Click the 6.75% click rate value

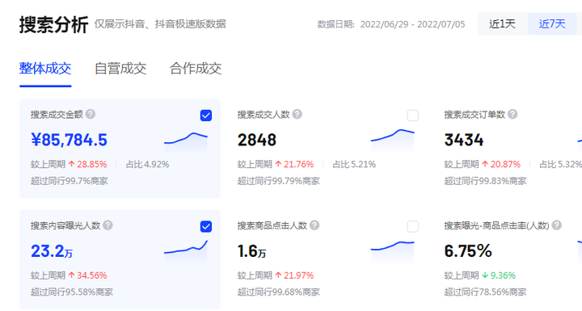(x=468, y=251)
